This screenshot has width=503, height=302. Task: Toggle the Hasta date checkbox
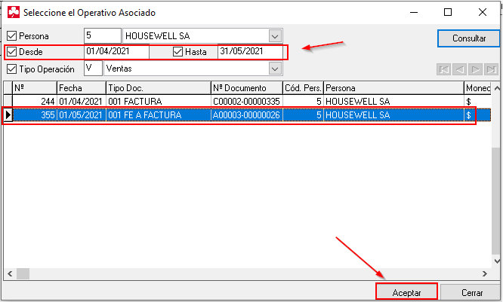point(178,52)
